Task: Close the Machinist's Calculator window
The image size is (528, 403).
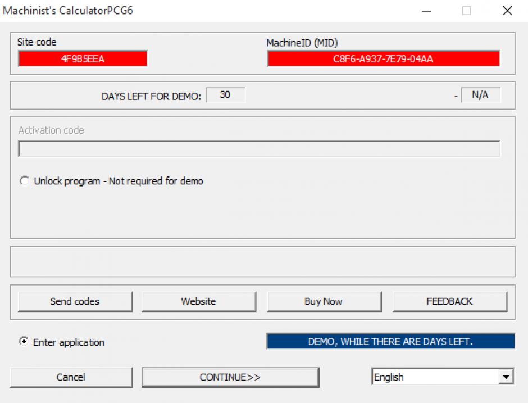Action: [x=507, y=11]
